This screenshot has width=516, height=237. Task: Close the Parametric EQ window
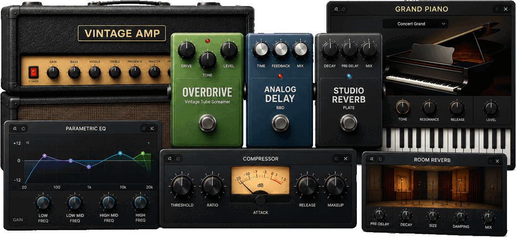click(x=152, y=128)
